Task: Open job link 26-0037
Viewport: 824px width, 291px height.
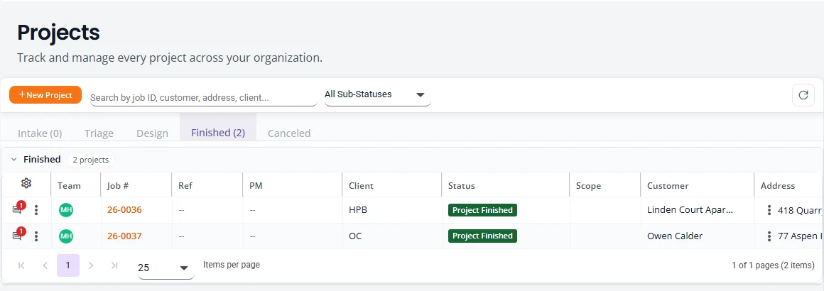Action: [x=124, y=236]
